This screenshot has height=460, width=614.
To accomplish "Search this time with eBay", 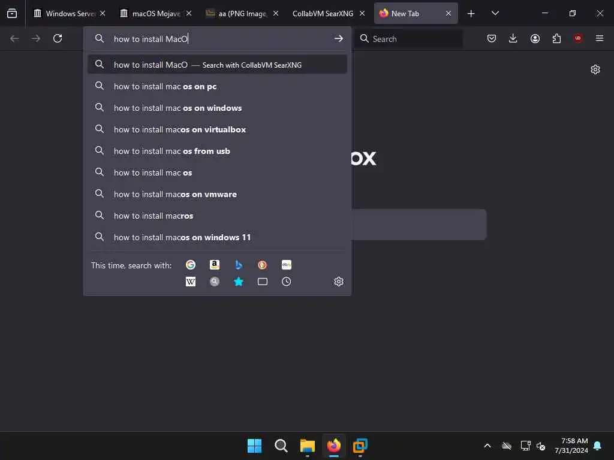I will (286, 265).
